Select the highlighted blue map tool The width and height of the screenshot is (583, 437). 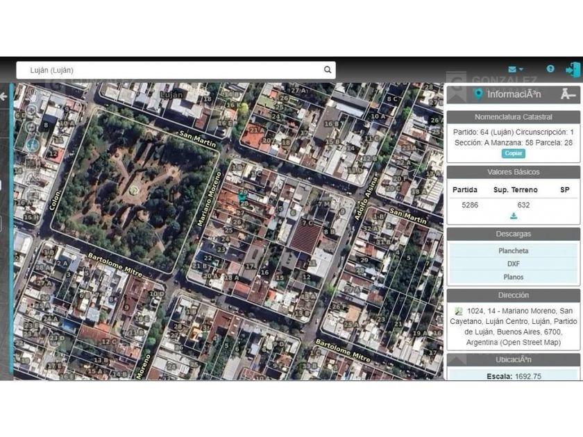[33, 145]
